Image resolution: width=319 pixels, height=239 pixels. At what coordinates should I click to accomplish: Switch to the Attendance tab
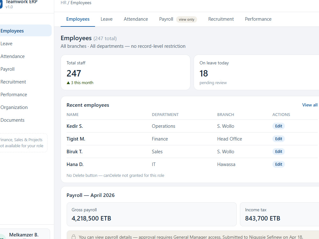pos(136,19)
